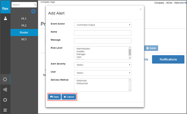187x114 pixels.
Task: Click the Name input field
Action: 103,33
